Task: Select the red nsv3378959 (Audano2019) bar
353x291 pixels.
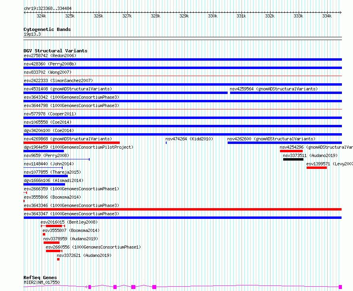Action: coord(52,243)
